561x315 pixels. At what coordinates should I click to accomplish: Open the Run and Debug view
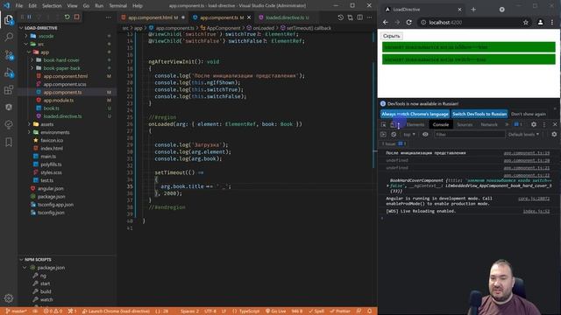[x=9, y=73]
